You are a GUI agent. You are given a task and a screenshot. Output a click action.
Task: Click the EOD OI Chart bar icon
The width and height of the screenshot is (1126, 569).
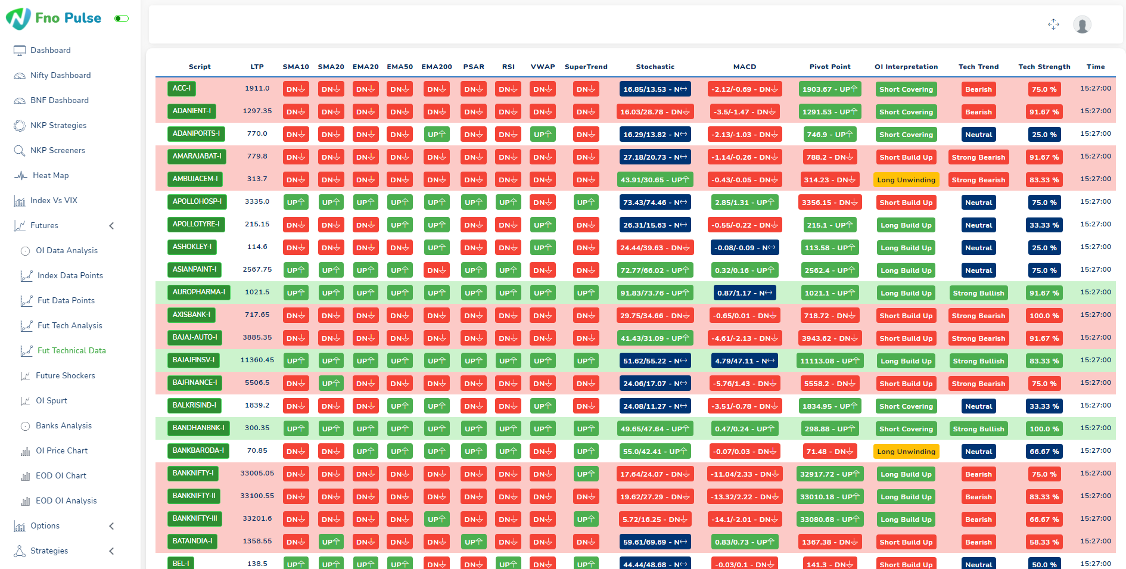(x=26, y=476)
